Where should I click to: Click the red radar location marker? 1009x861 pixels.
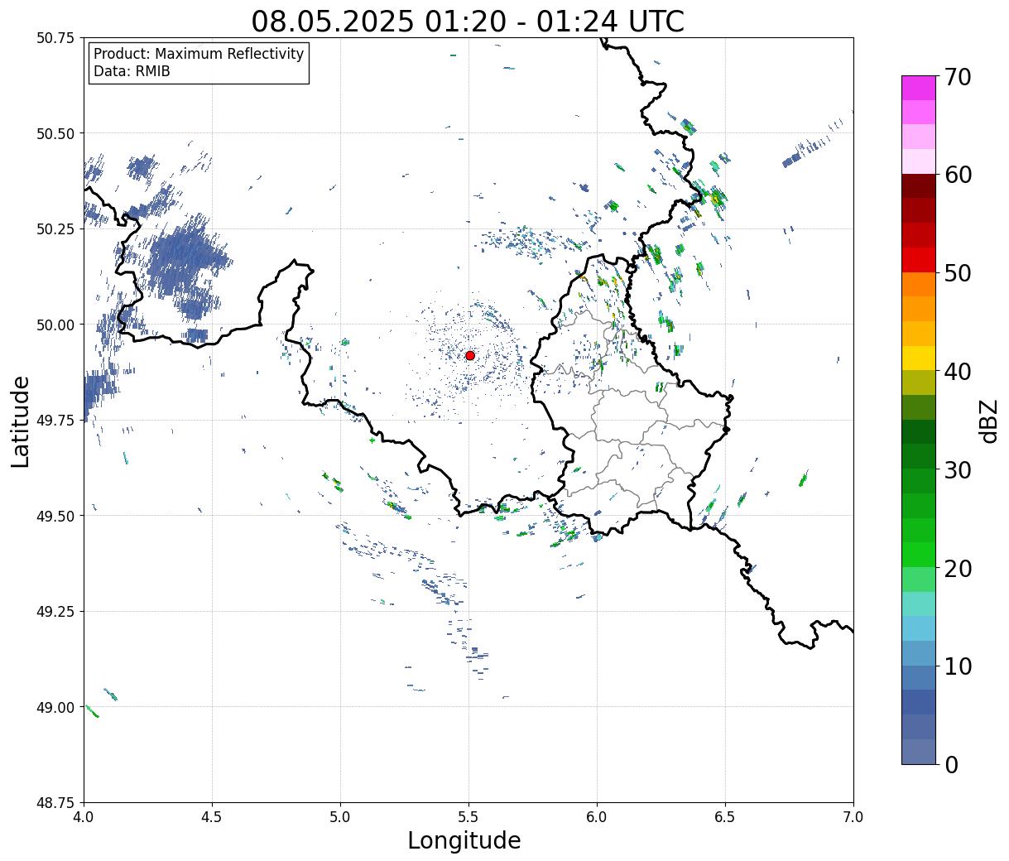click(x=470, y=355)
